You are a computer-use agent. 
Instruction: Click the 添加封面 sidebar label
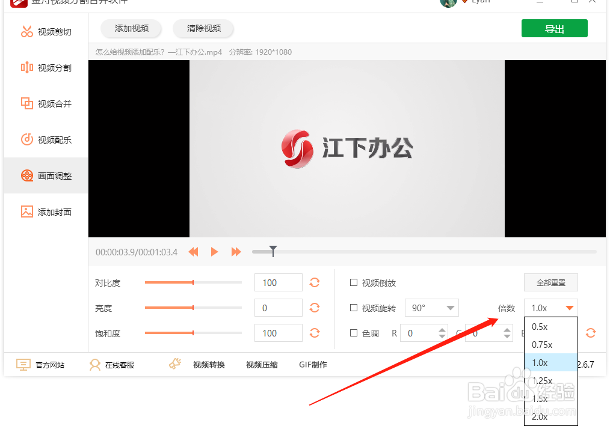[x=55, y=212]
